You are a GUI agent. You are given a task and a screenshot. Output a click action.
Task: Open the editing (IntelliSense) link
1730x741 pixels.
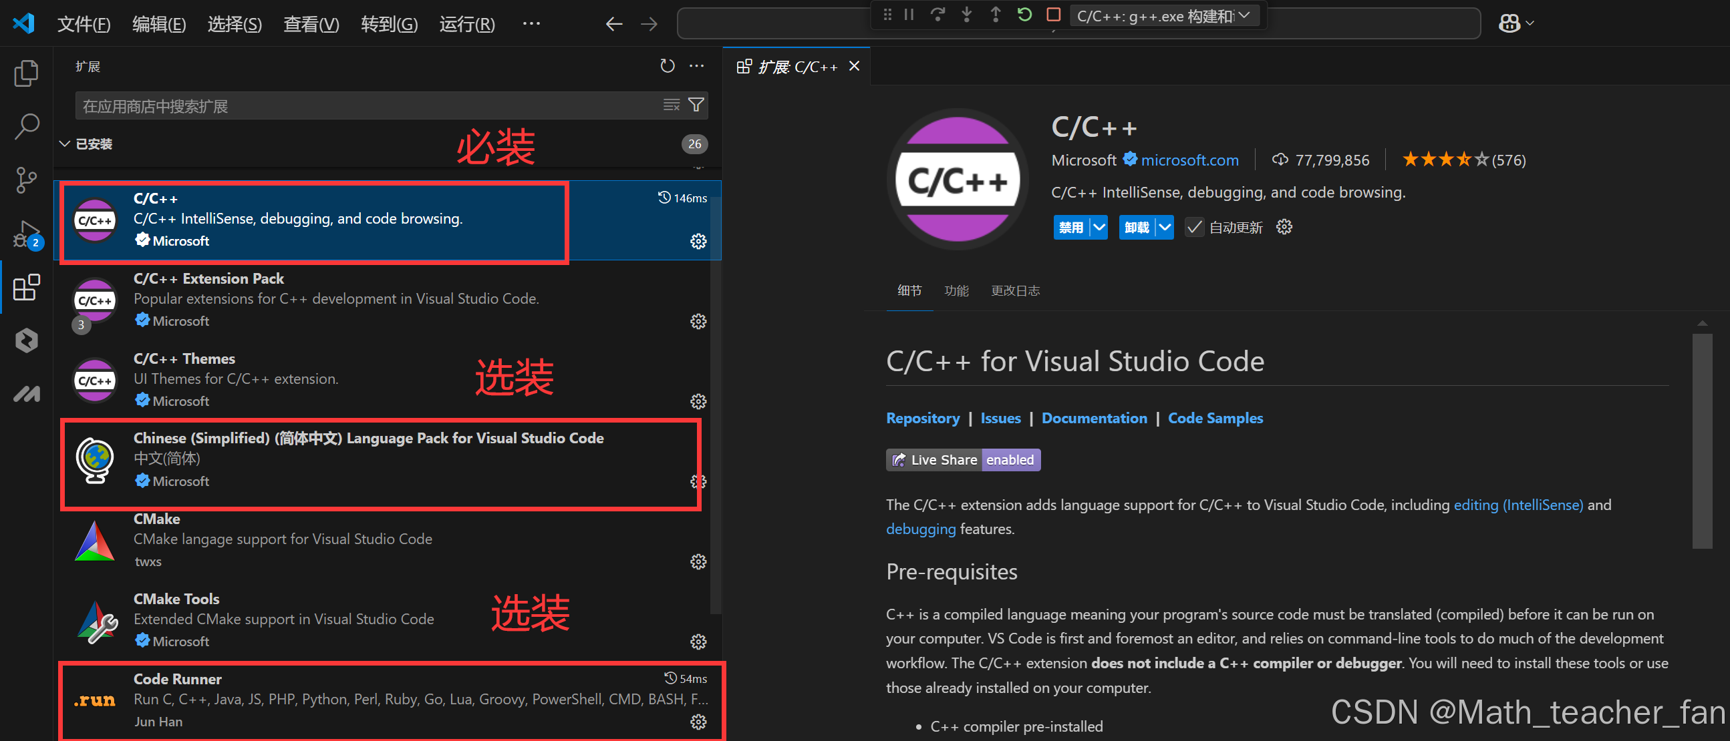click(x=1518, y=505)
